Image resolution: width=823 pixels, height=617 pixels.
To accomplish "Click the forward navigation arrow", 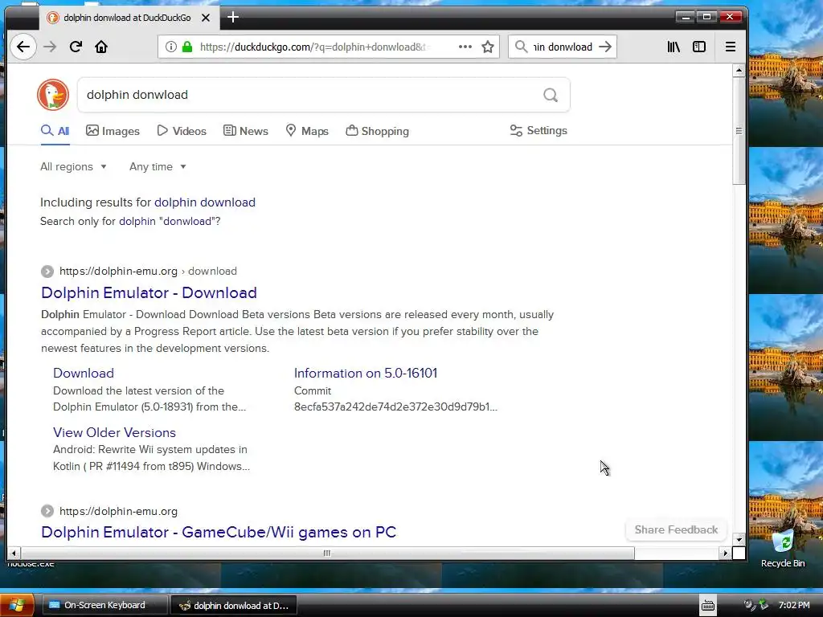I will tap(50, 47).
